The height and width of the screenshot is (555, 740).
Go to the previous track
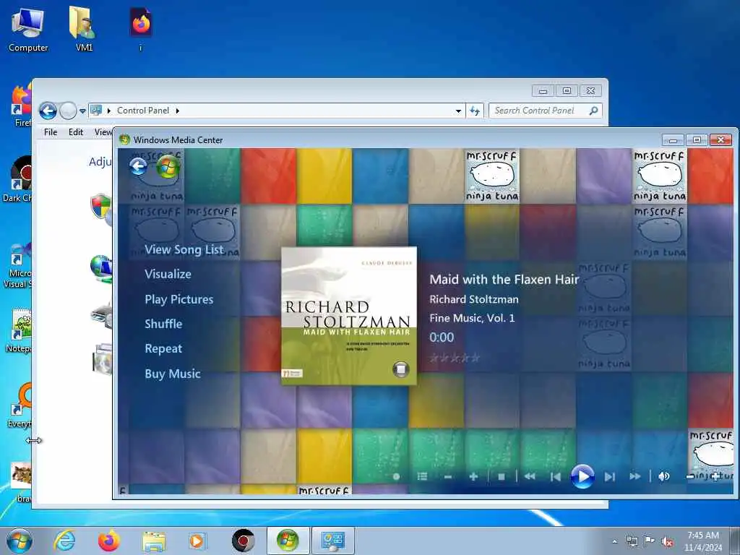556,477
